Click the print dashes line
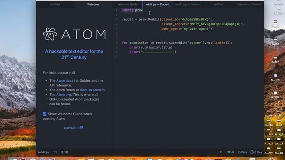 (x=153, y=52)
